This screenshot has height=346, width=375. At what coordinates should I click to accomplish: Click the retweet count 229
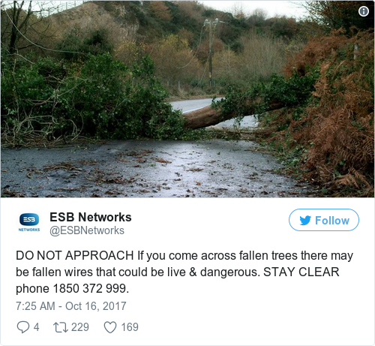[80, 327]
